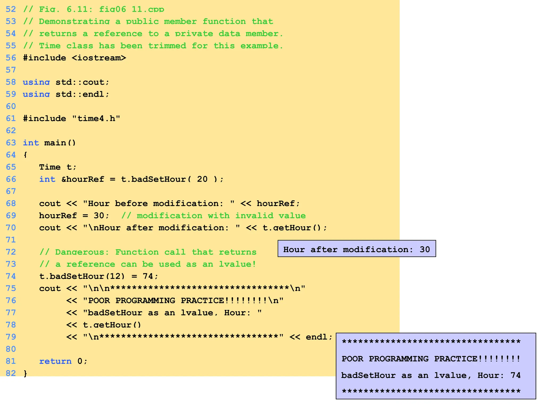Click the '#include "time4.h"' line
This screenshot has height=408, width=545.
click(72, 118)
